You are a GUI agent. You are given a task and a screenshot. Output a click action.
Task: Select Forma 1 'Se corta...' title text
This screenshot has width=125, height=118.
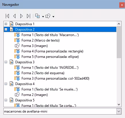(49, 106)
